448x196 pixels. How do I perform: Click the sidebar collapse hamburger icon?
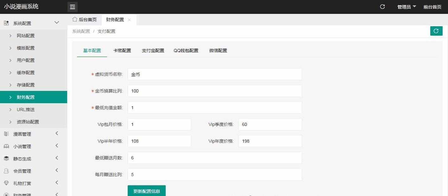click(73, 7)
